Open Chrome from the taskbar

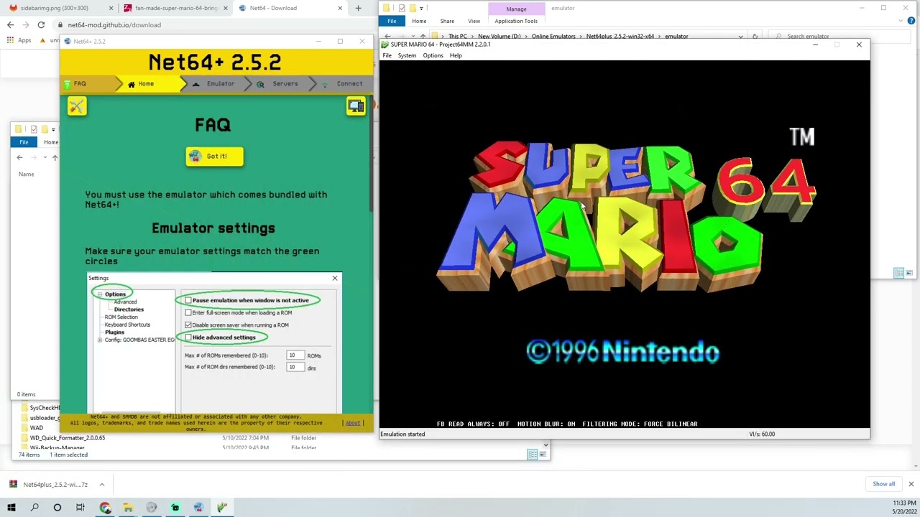tap(105, 508)
